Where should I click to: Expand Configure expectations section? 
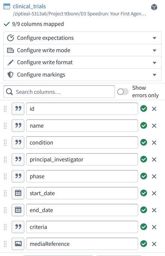[82, 38]
